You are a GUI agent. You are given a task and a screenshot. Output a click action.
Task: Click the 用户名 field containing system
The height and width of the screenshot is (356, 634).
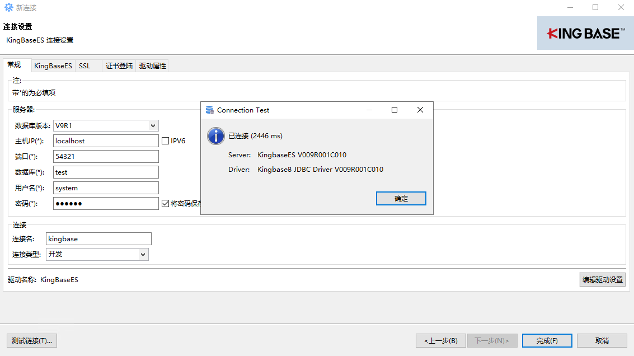106,188
